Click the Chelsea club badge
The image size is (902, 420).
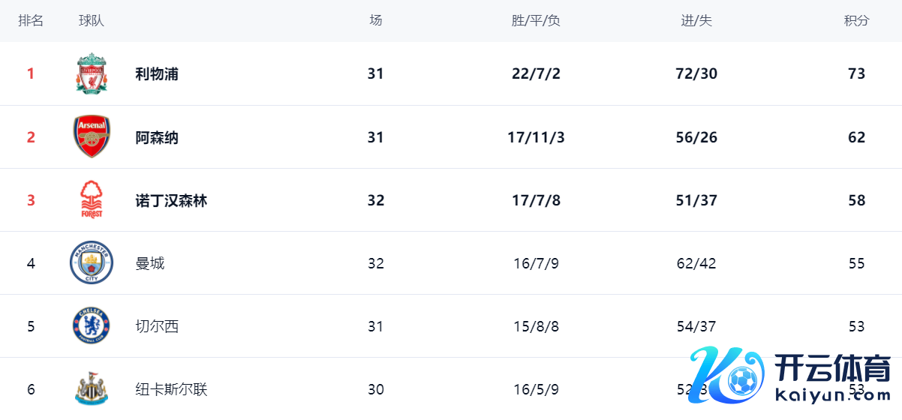pos(92,326)
